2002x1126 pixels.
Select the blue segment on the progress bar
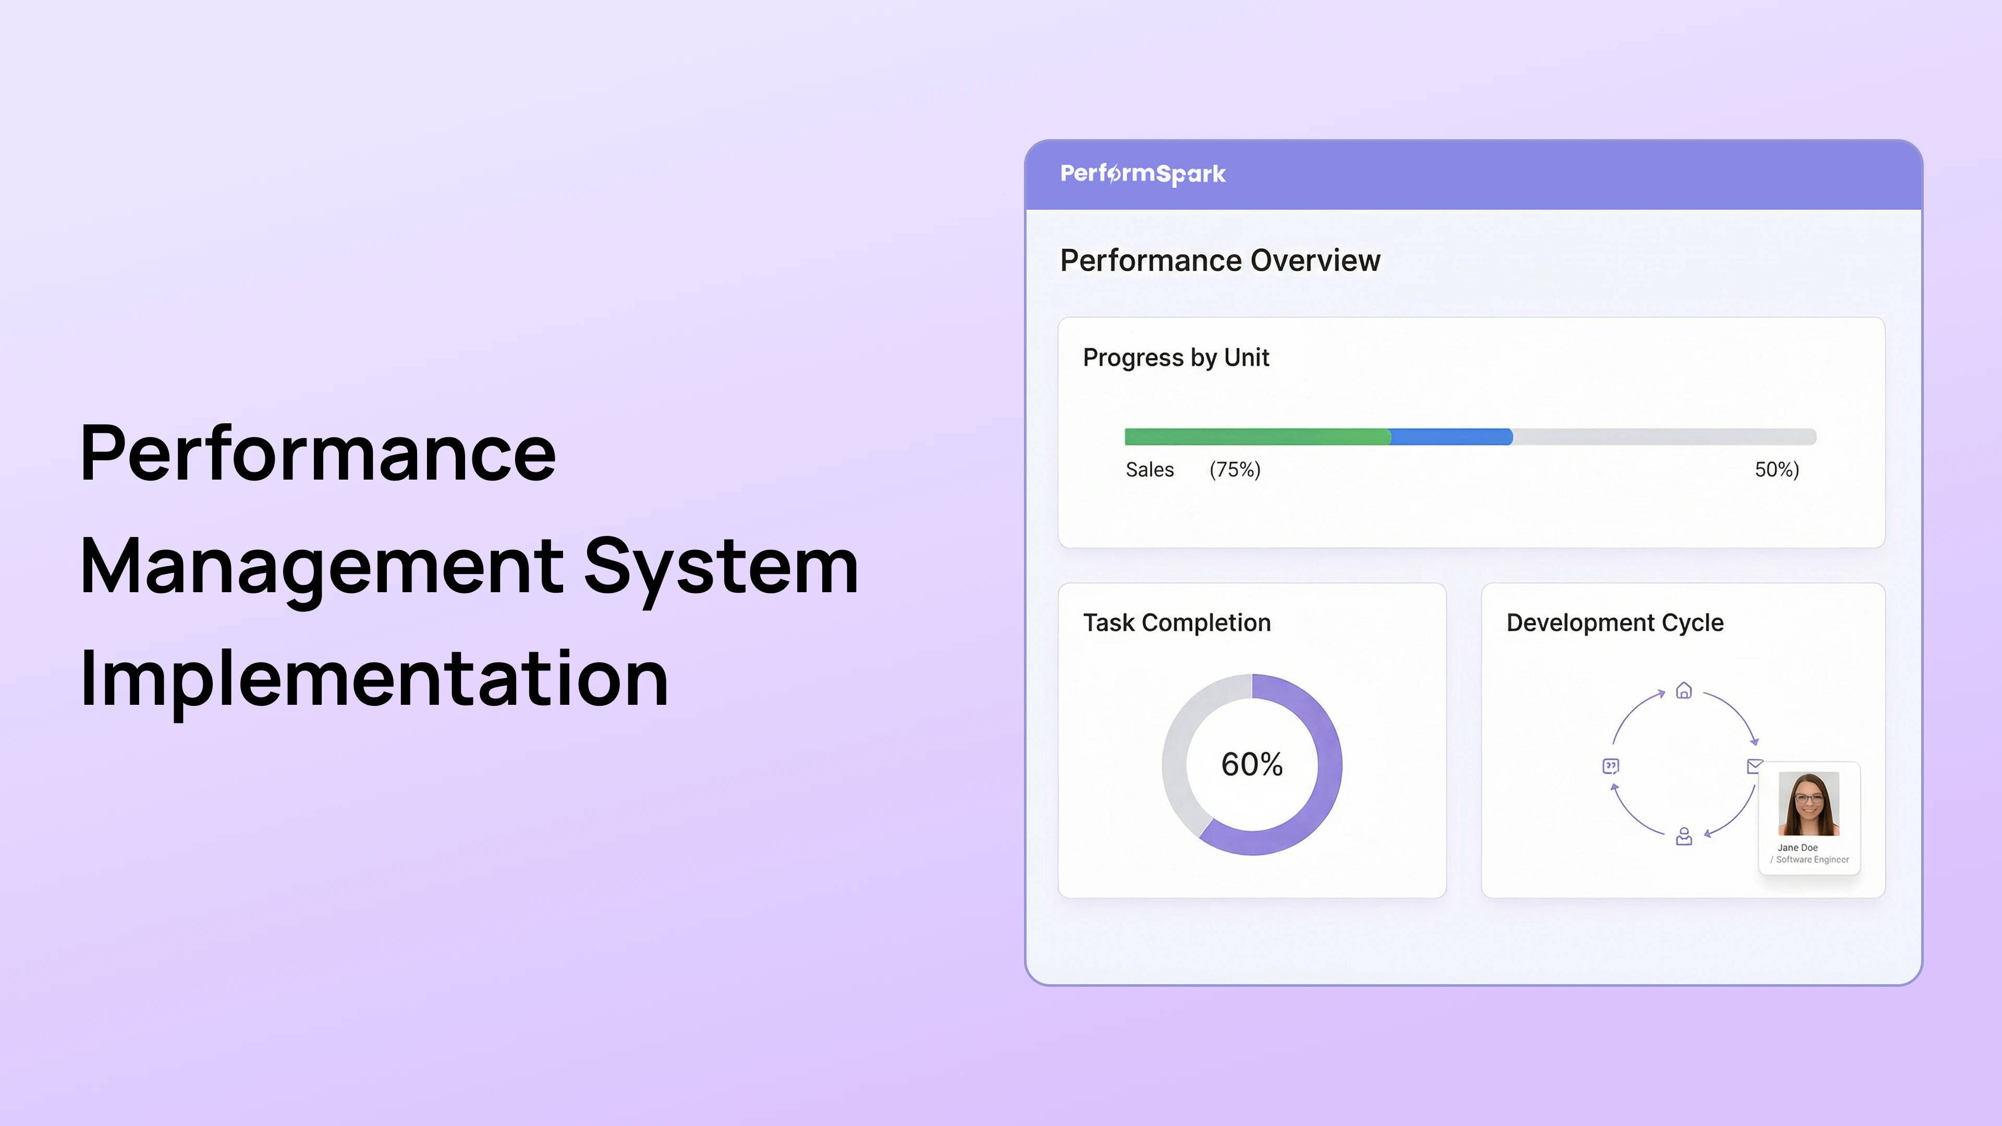(1449, 437)
